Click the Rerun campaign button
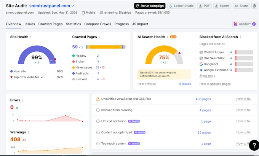Viewport: 259px width, 156px height. tap(150, 6)
